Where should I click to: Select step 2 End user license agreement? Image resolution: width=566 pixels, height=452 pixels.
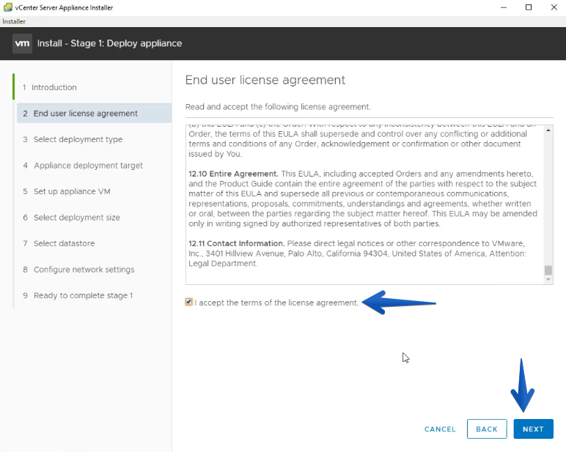coord(95,114)
